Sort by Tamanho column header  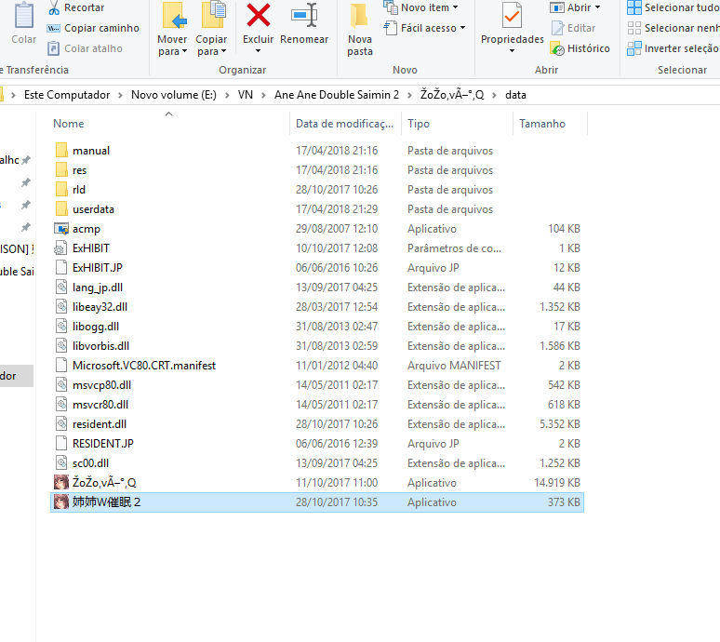click(x=541, y=124)
